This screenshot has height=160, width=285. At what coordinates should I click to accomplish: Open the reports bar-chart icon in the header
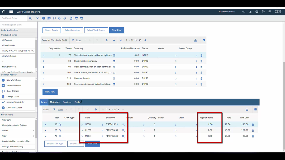coord(250,12)
